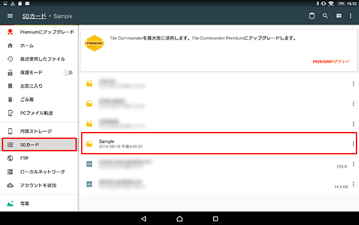
Task: Tap the 14.3 KB file icon
Action: click(x=89, y=184)
